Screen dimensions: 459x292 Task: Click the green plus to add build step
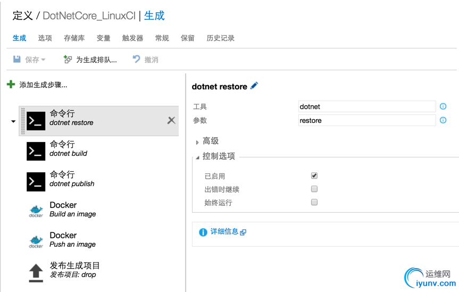11,85
